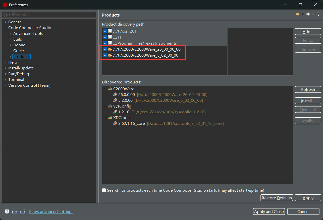The image size is (323, 220).
Task: Open the back history dropdown arrow
Action: 303,14
